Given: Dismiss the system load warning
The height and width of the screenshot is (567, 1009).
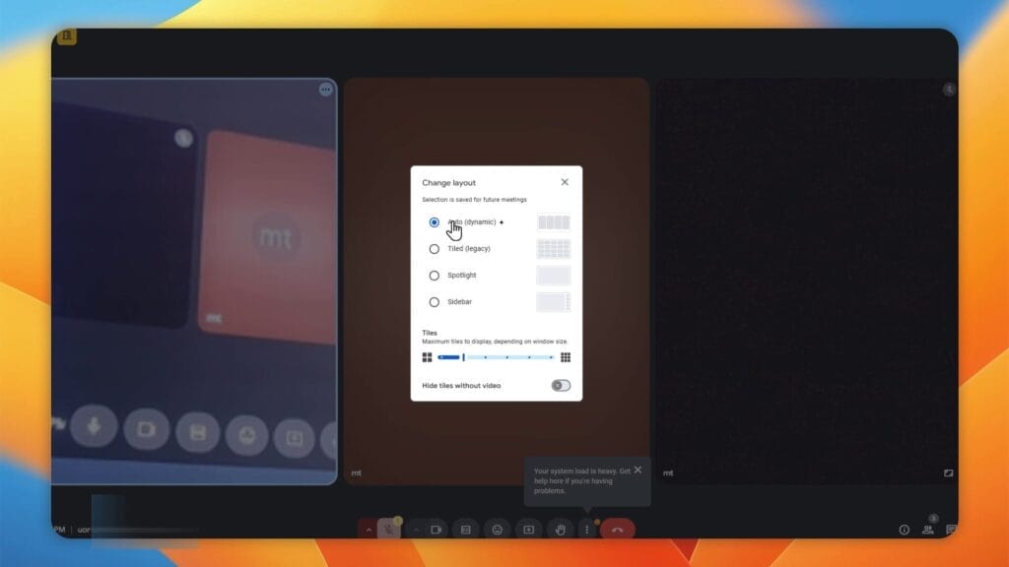Looking at the screenshot, I should (638, 470).
